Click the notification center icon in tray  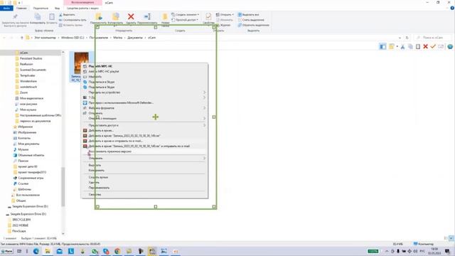coord(447,251)
